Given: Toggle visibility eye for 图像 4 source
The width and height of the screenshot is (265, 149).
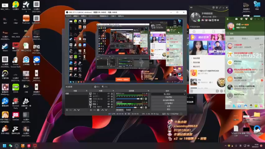Looking at the screenshot, I should pos(109,94).
